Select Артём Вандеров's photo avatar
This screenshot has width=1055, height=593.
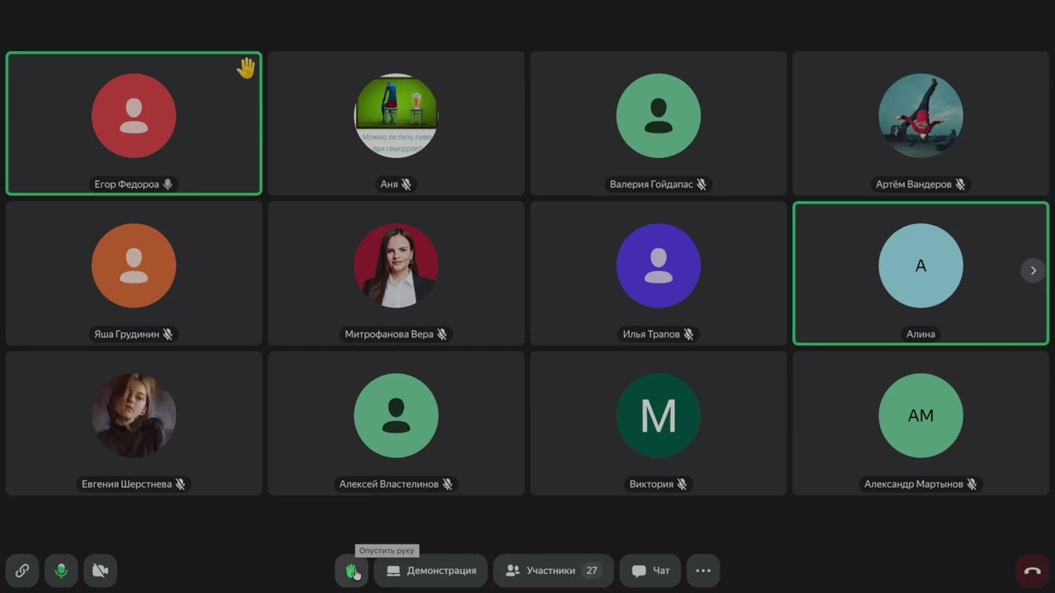tap(921, 115)
